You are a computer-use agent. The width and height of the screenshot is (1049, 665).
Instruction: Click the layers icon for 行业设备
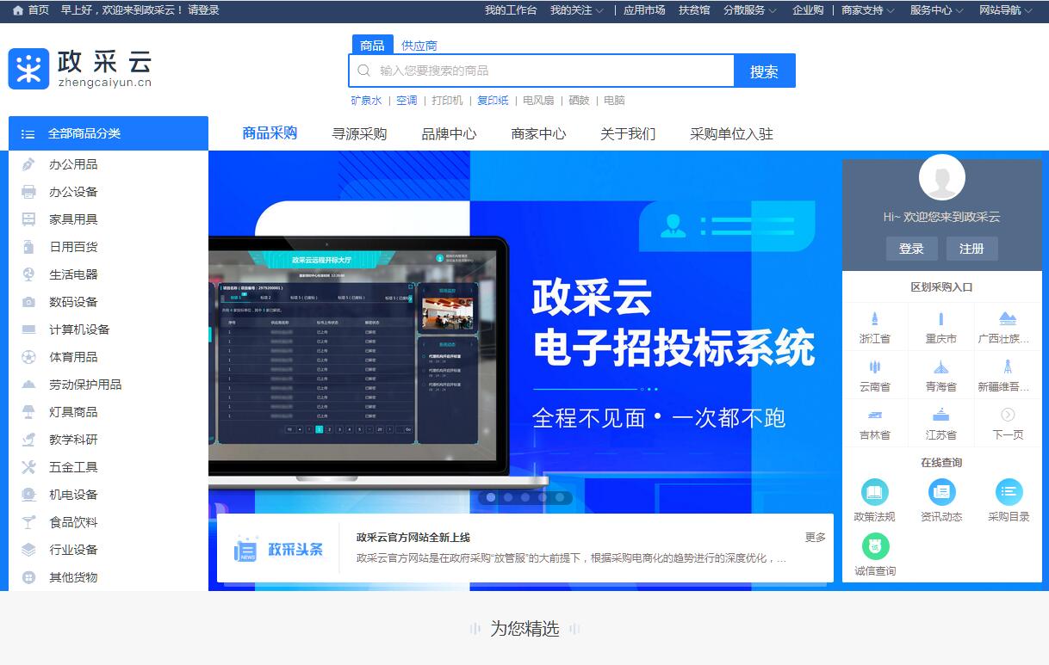click(x=28, y=550)
